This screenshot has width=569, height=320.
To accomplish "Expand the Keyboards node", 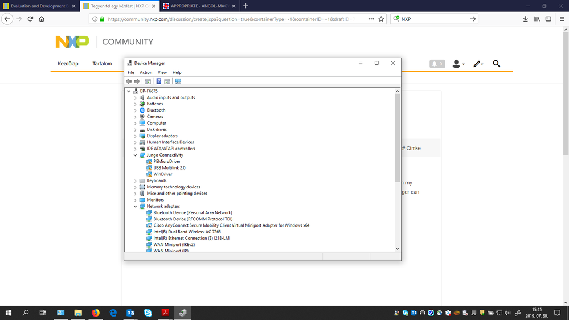I will point(136,180).
